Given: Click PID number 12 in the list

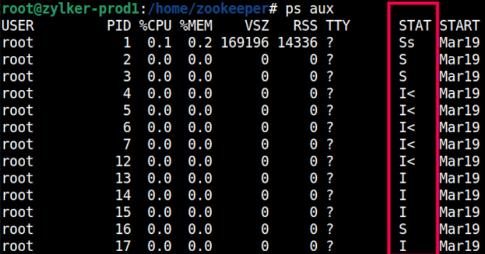Looking at the screenshot, I should (123, 161).
